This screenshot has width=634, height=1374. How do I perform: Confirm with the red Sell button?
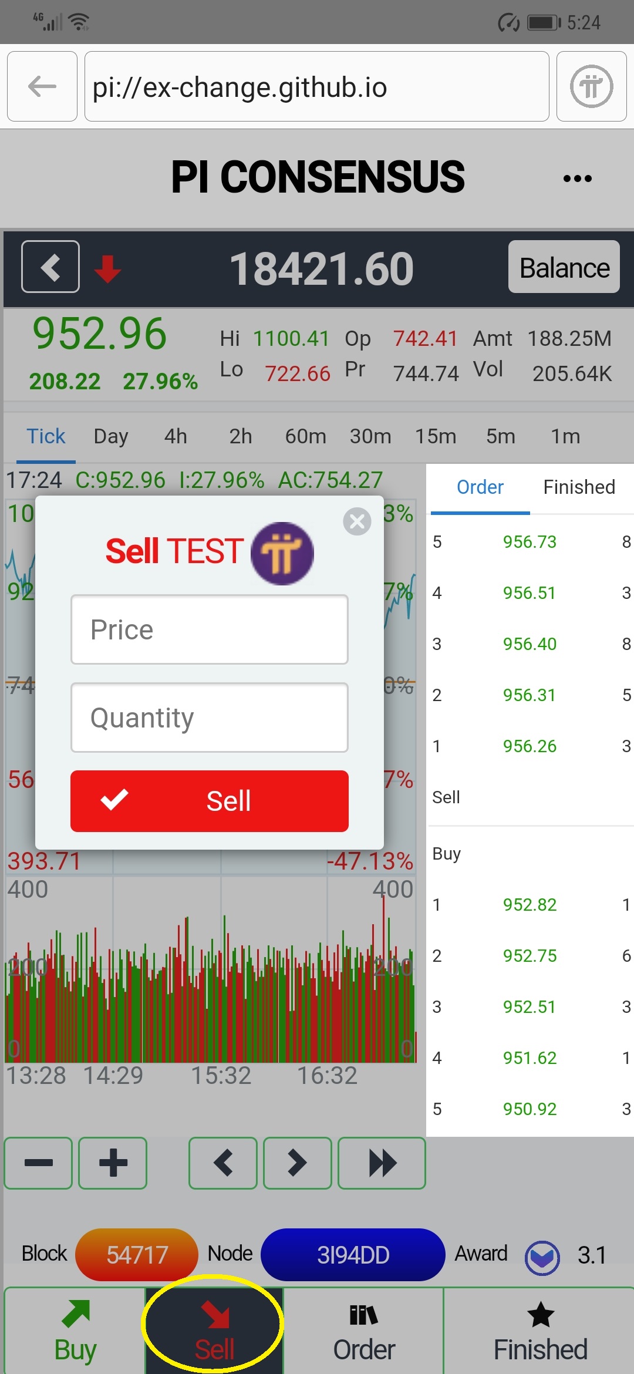tap(210, 801)
